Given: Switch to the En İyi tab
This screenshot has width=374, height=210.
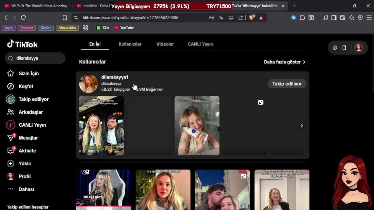Looking at the screenshot, I should (x=95, y=44).
